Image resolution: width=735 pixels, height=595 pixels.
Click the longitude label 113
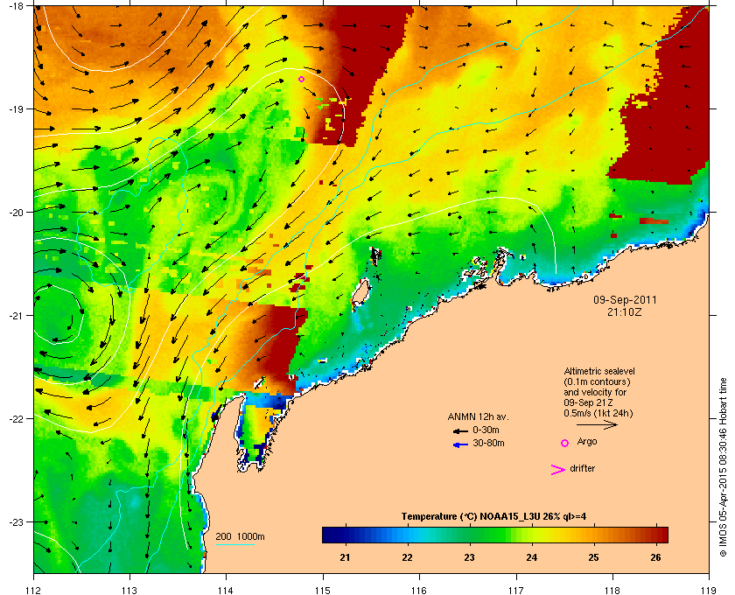129,591
